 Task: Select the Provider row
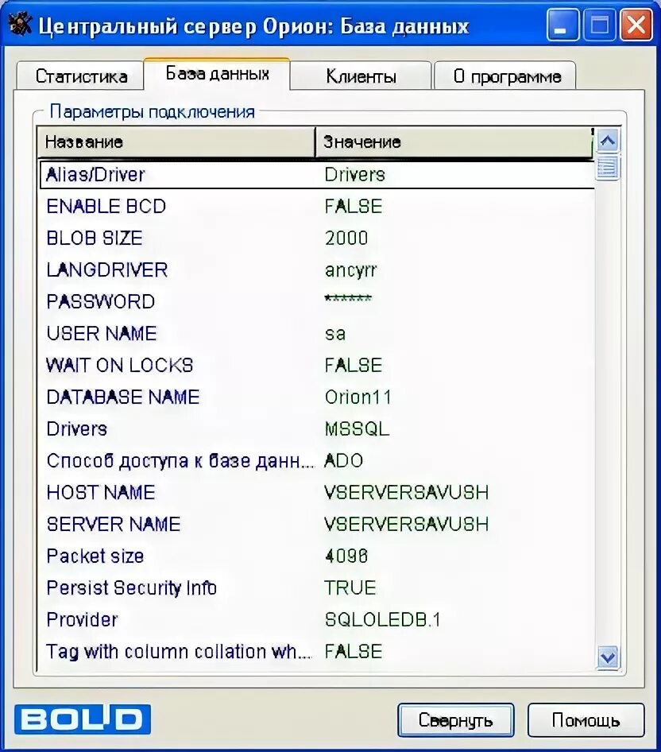click(x=316, y=619)
